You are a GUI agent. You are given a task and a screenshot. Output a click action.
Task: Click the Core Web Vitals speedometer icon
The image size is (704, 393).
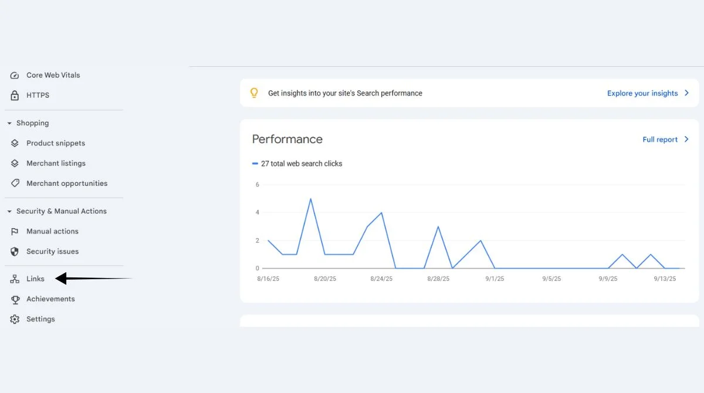point(15,76)
